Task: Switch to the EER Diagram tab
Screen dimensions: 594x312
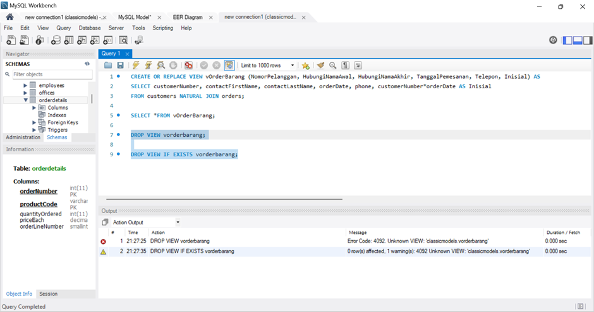Action: [x=188, y=18]
